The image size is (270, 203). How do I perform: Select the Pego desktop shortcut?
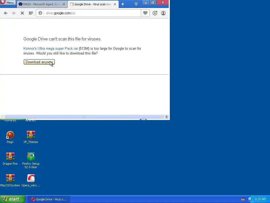tap(10, 137)
